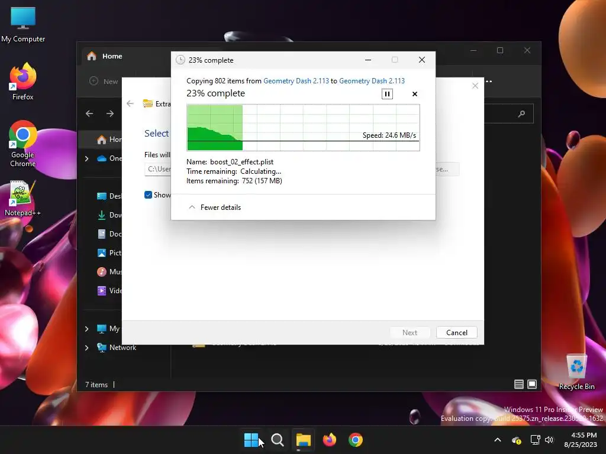
Task: Click the Cancel button in Extract wizard
Action: (x=456, y=332)
